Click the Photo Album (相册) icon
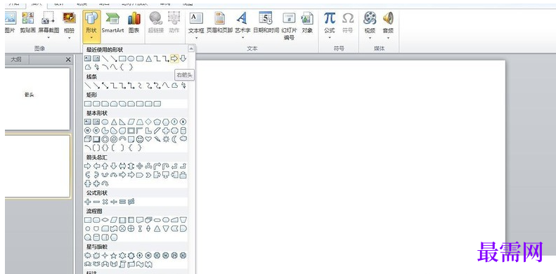The image size is (556, 274). (69, 18)
